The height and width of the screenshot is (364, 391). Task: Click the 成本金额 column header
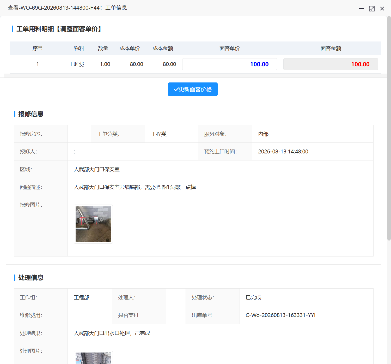163,48
